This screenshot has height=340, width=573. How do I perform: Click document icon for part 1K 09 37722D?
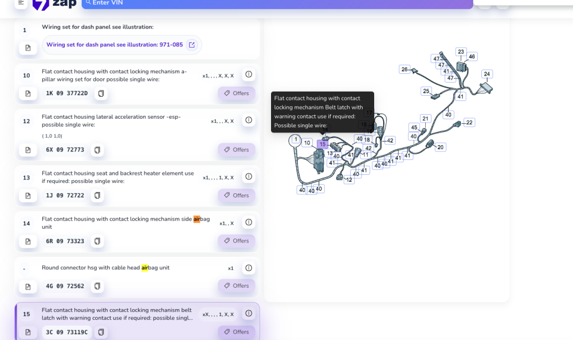click(28, 93)
